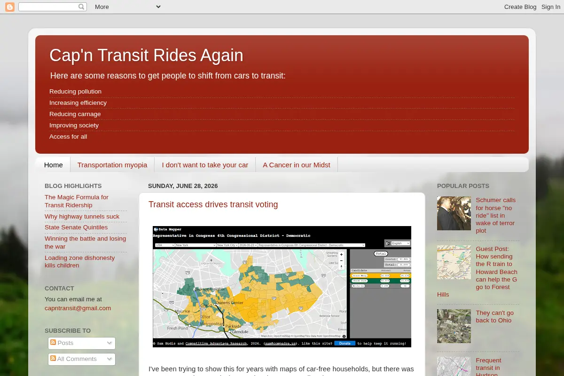This screenshot has height=376, width=564.
Task: Open They can't go back to Ohio
Action: coord(494,316)
